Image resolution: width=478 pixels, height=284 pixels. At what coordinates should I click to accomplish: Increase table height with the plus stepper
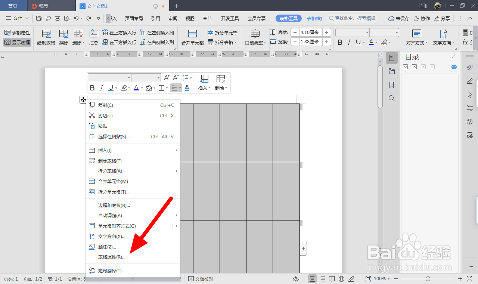pyautogui.click(x=326, y=32)
